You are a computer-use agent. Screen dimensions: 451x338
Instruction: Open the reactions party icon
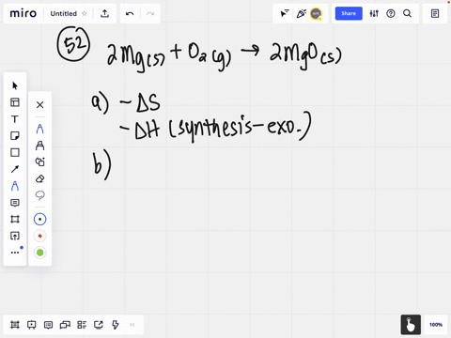coord(301,13)
